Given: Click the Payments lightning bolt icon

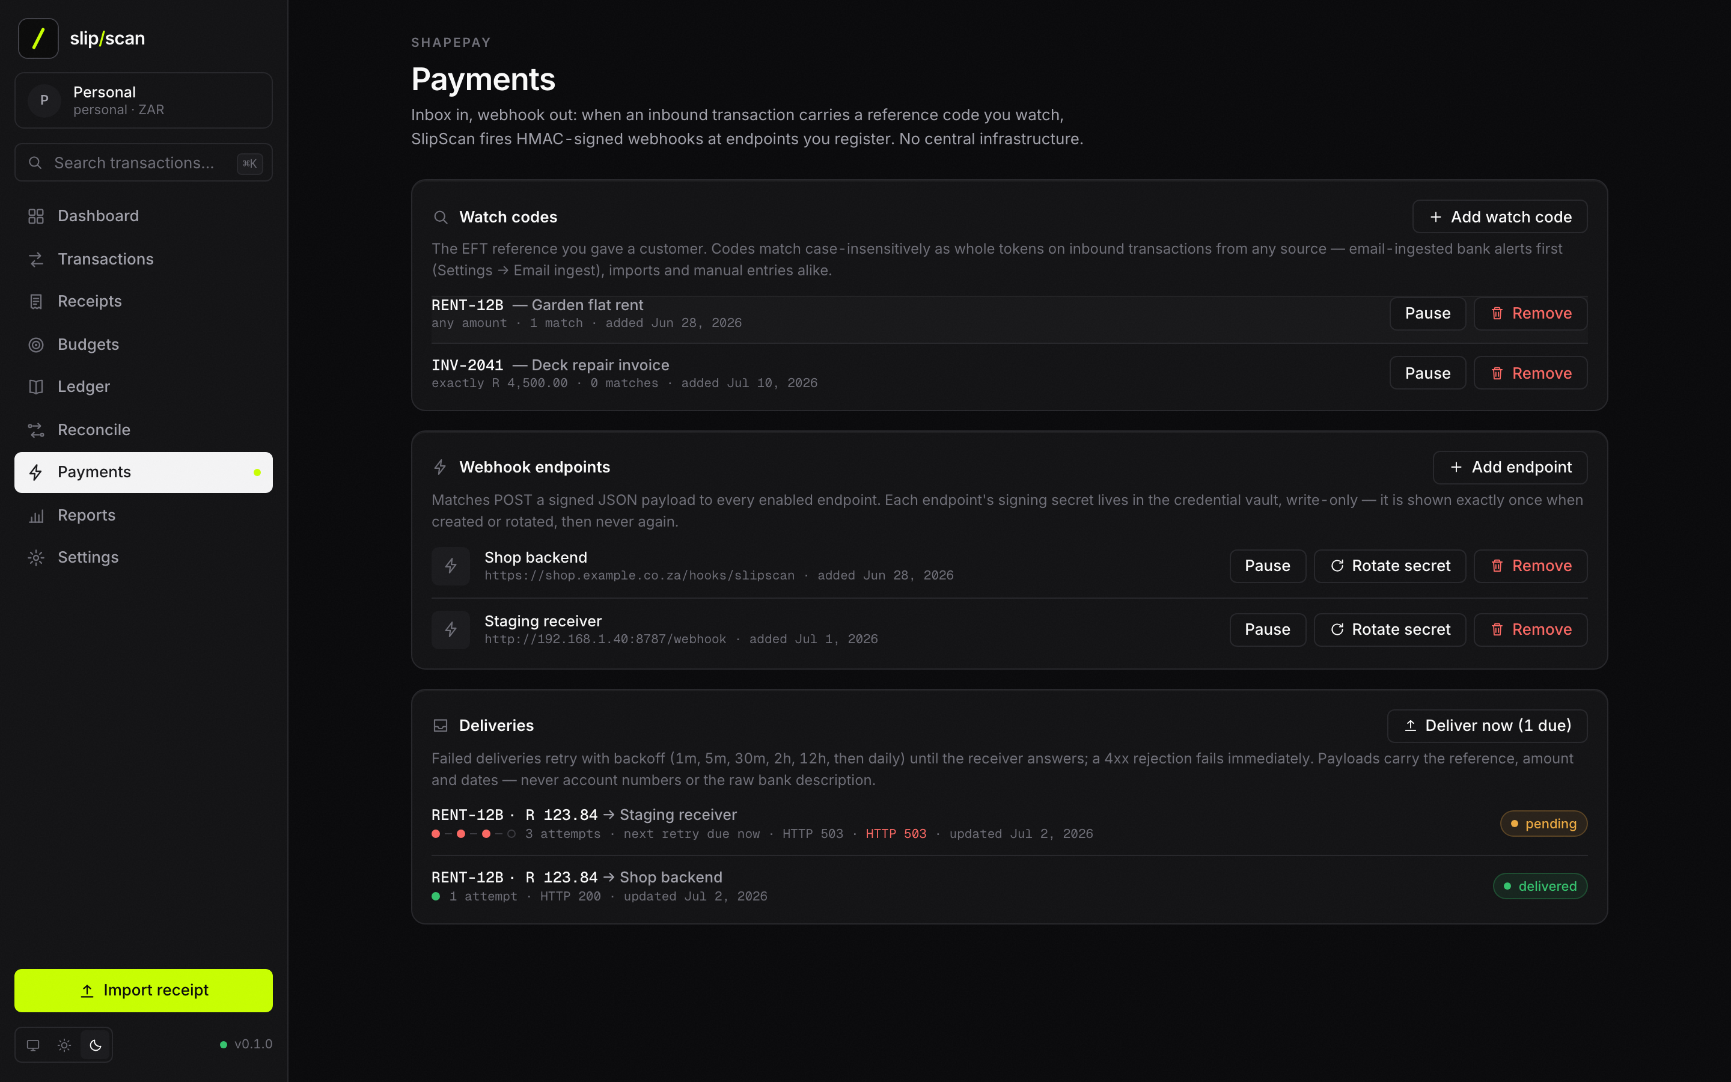Looking at the screenshot, I should [36, 472].
